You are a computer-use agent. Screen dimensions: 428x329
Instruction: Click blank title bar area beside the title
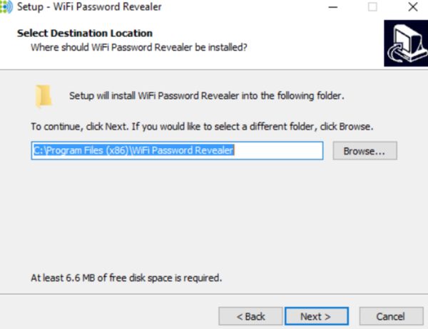coord(243,7)
